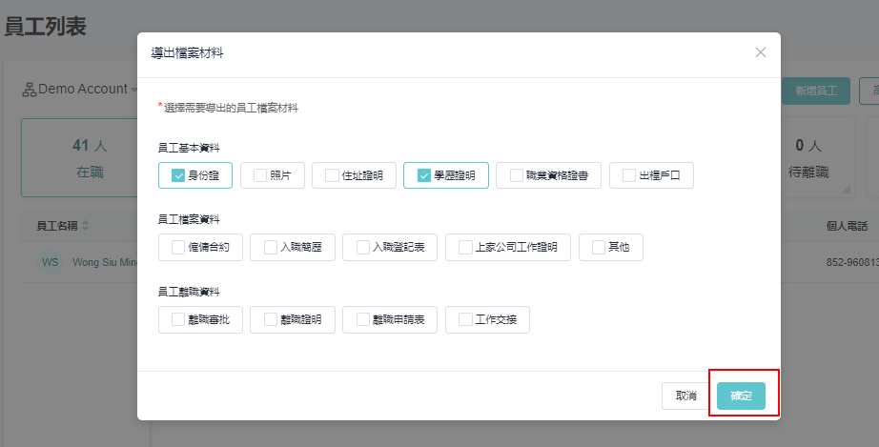Expand the Demo Account dropdown
This screenshot has width=879, height=447.
[x=81, y=90]
